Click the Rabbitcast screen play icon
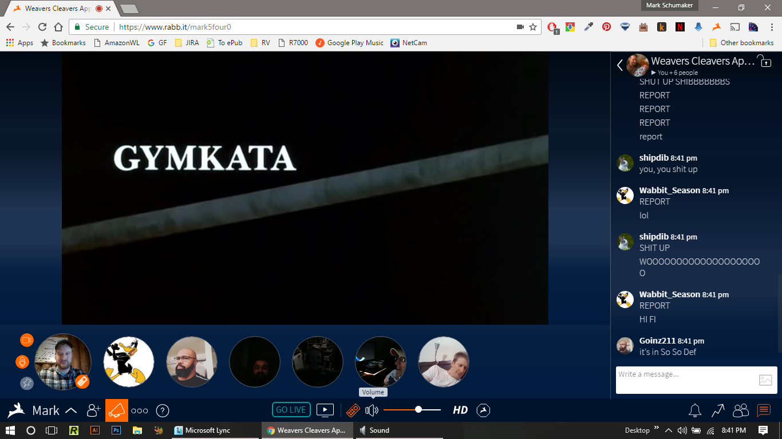The width and height of the screenshot is (782, 439). click(x=325, y=410)
